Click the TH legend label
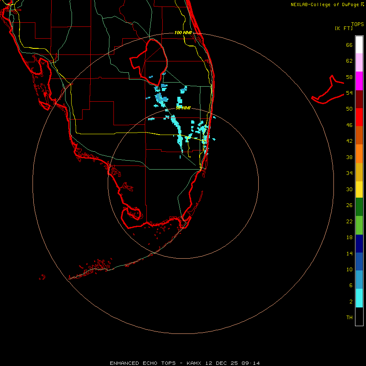The height and width of the screenshot is (366, 366). (349, 317)
